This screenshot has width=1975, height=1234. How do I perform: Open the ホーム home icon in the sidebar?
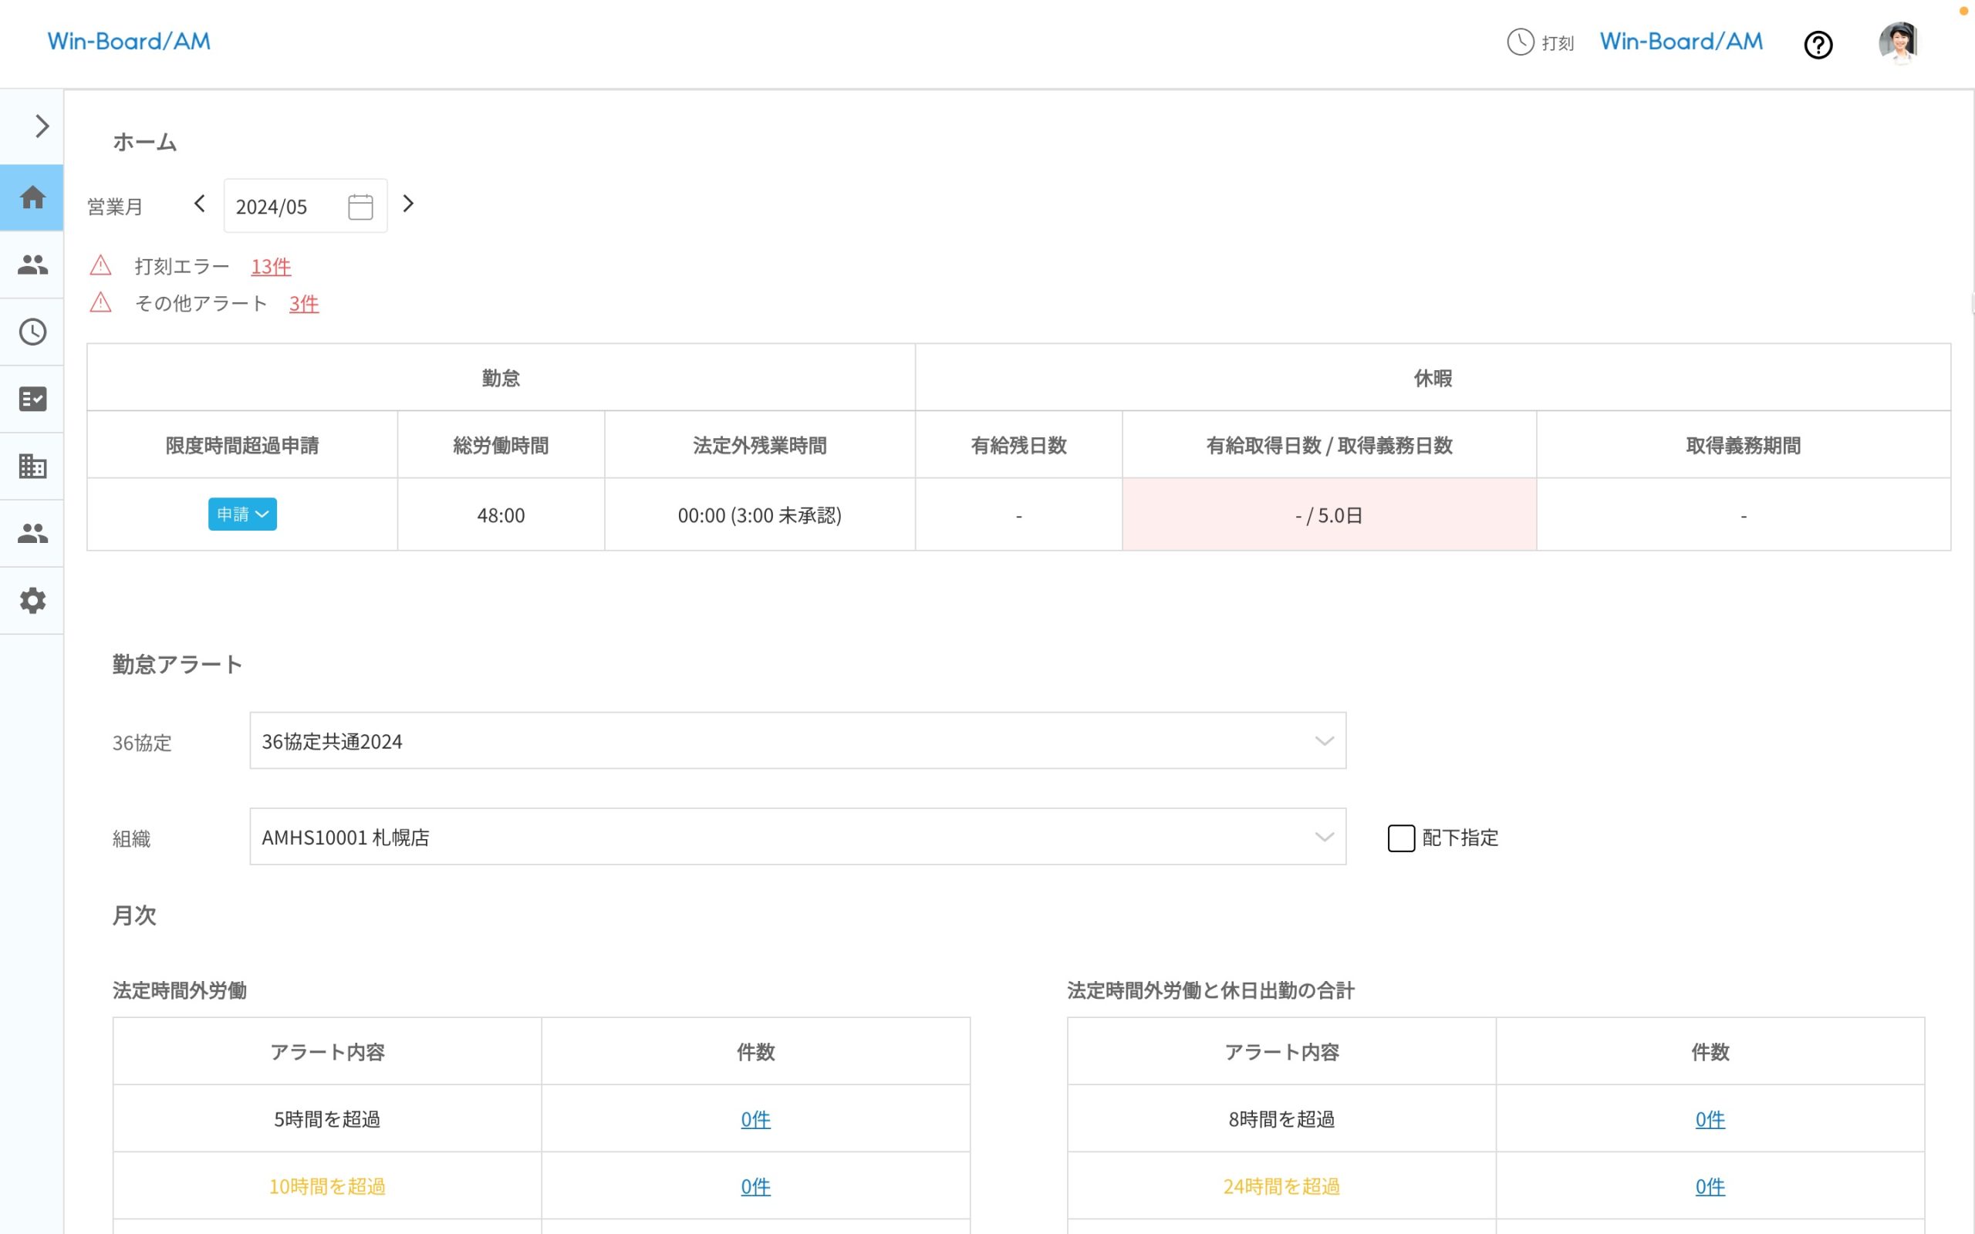(32, 197)
